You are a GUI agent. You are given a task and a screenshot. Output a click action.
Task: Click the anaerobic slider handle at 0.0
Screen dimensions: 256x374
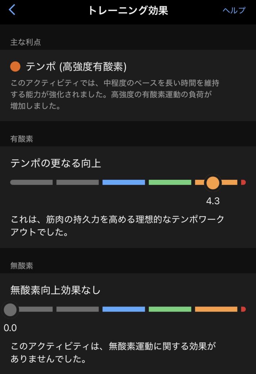(10, 309)
